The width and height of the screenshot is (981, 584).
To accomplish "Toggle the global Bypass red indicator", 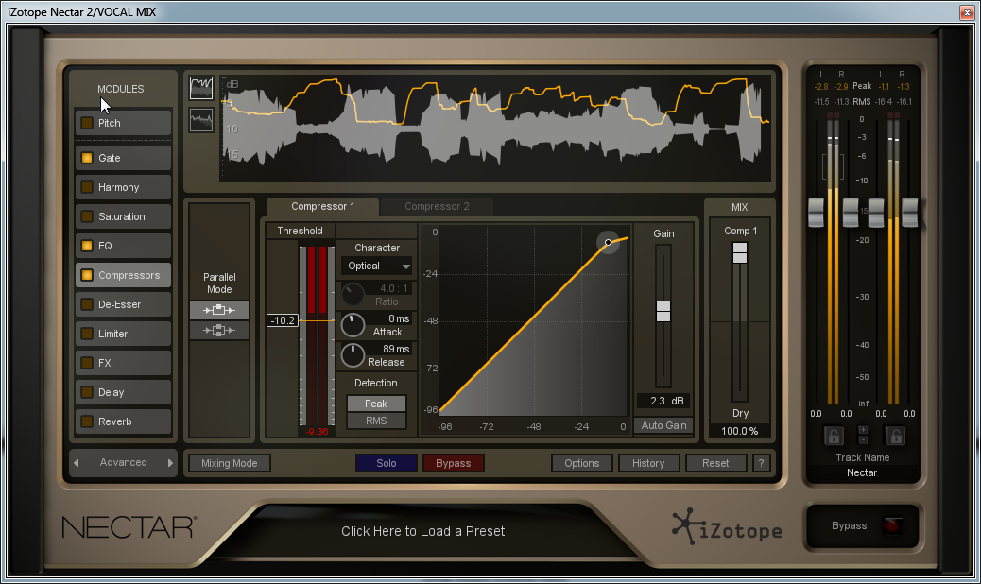I will click(x=892, y=525).
